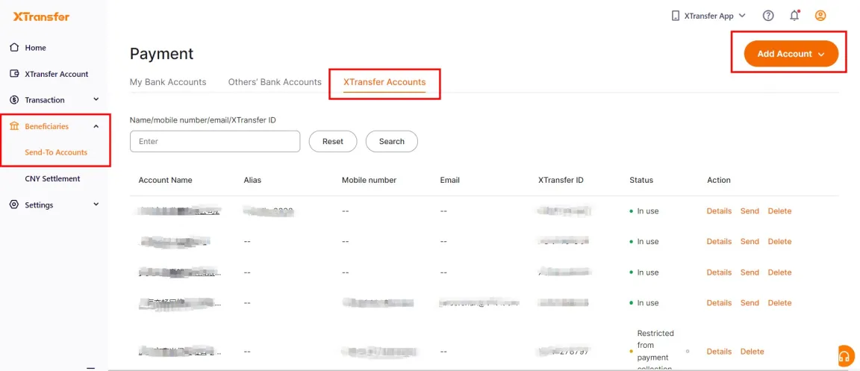Click Send for fourth account row
The width and height of the screenshot is (860, 371).
click(750, 303)
